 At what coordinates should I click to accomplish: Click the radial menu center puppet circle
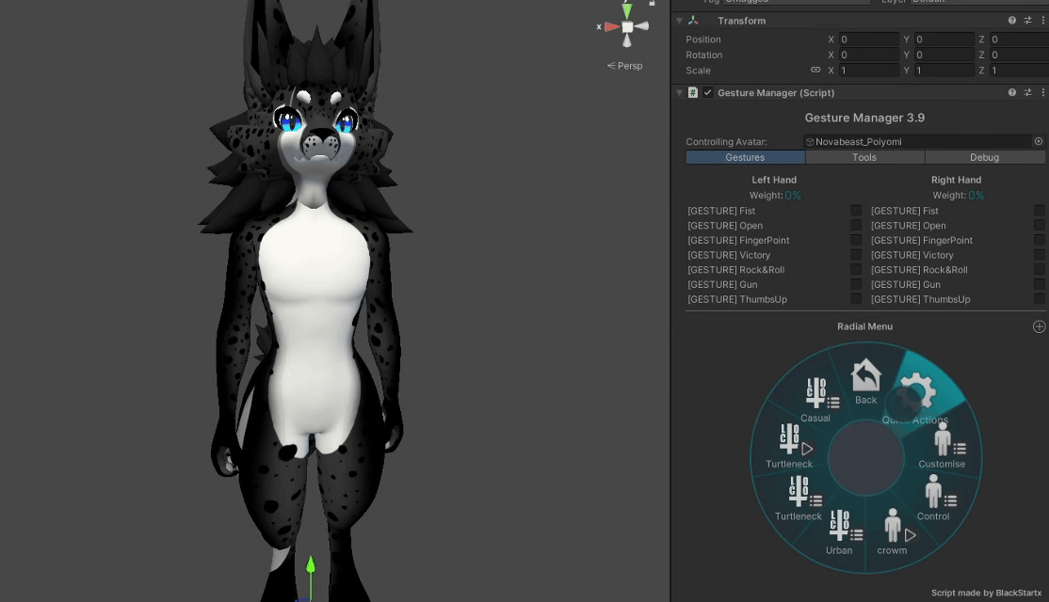[865, 458]
